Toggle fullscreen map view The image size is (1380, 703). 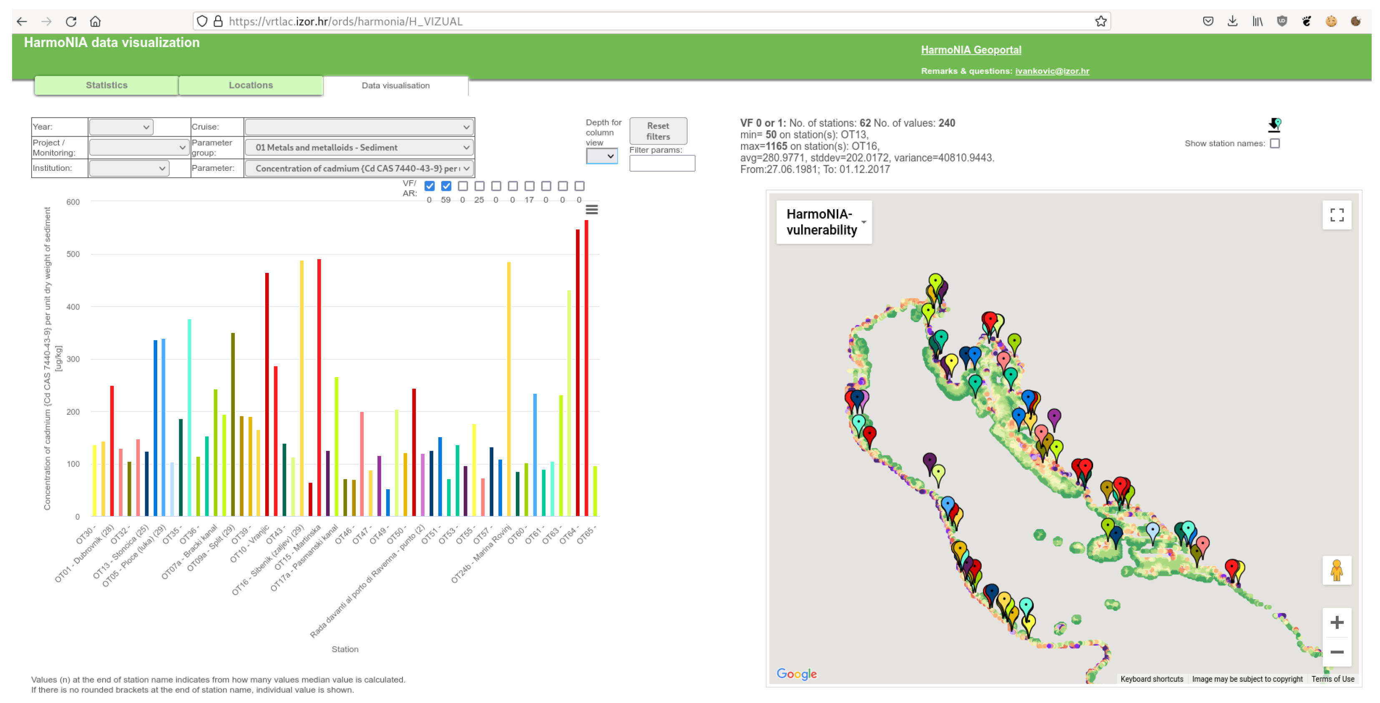(1336, 215)
